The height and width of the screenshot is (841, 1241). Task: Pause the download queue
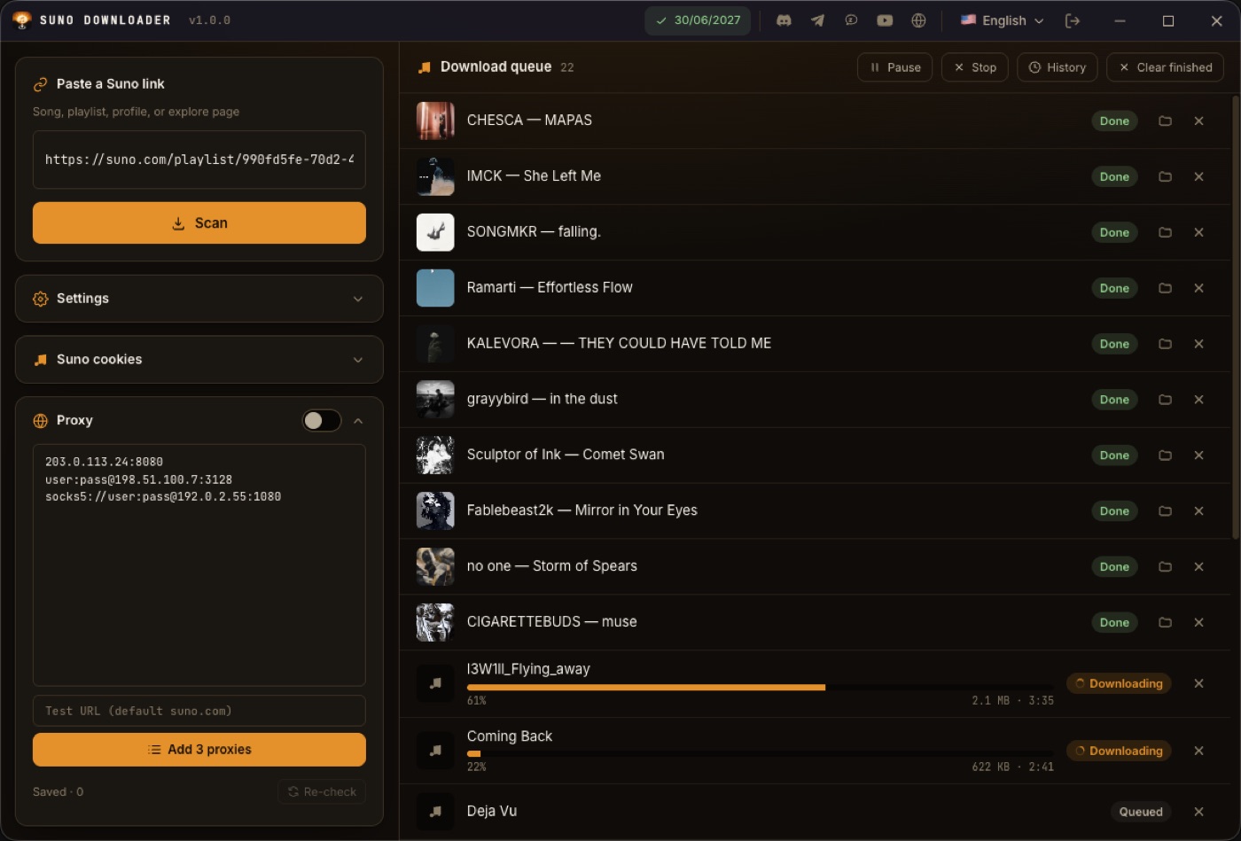(894, 67)
